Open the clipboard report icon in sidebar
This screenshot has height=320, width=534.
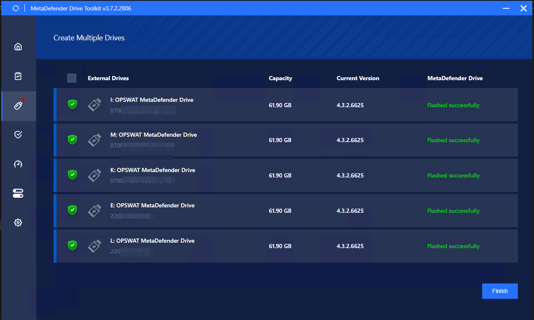[x=18, y=76]
